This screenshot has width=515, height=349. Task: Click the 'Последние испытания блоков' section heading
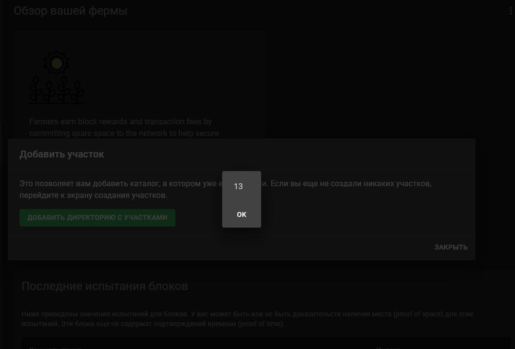pos(105,286)
